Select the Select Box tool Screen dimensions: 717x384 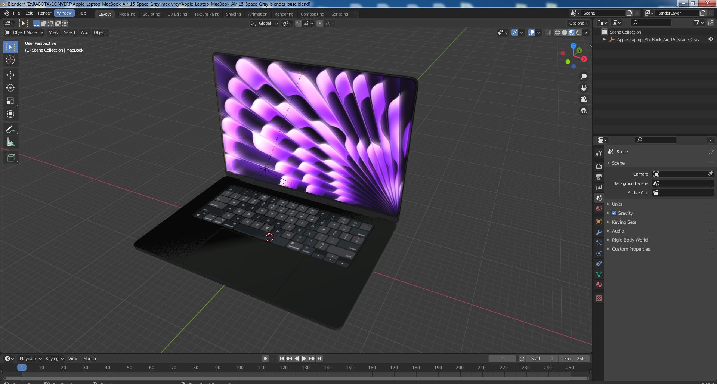[10, 47]
